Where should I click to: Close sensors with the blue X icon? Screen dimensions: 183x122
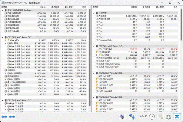177,116
